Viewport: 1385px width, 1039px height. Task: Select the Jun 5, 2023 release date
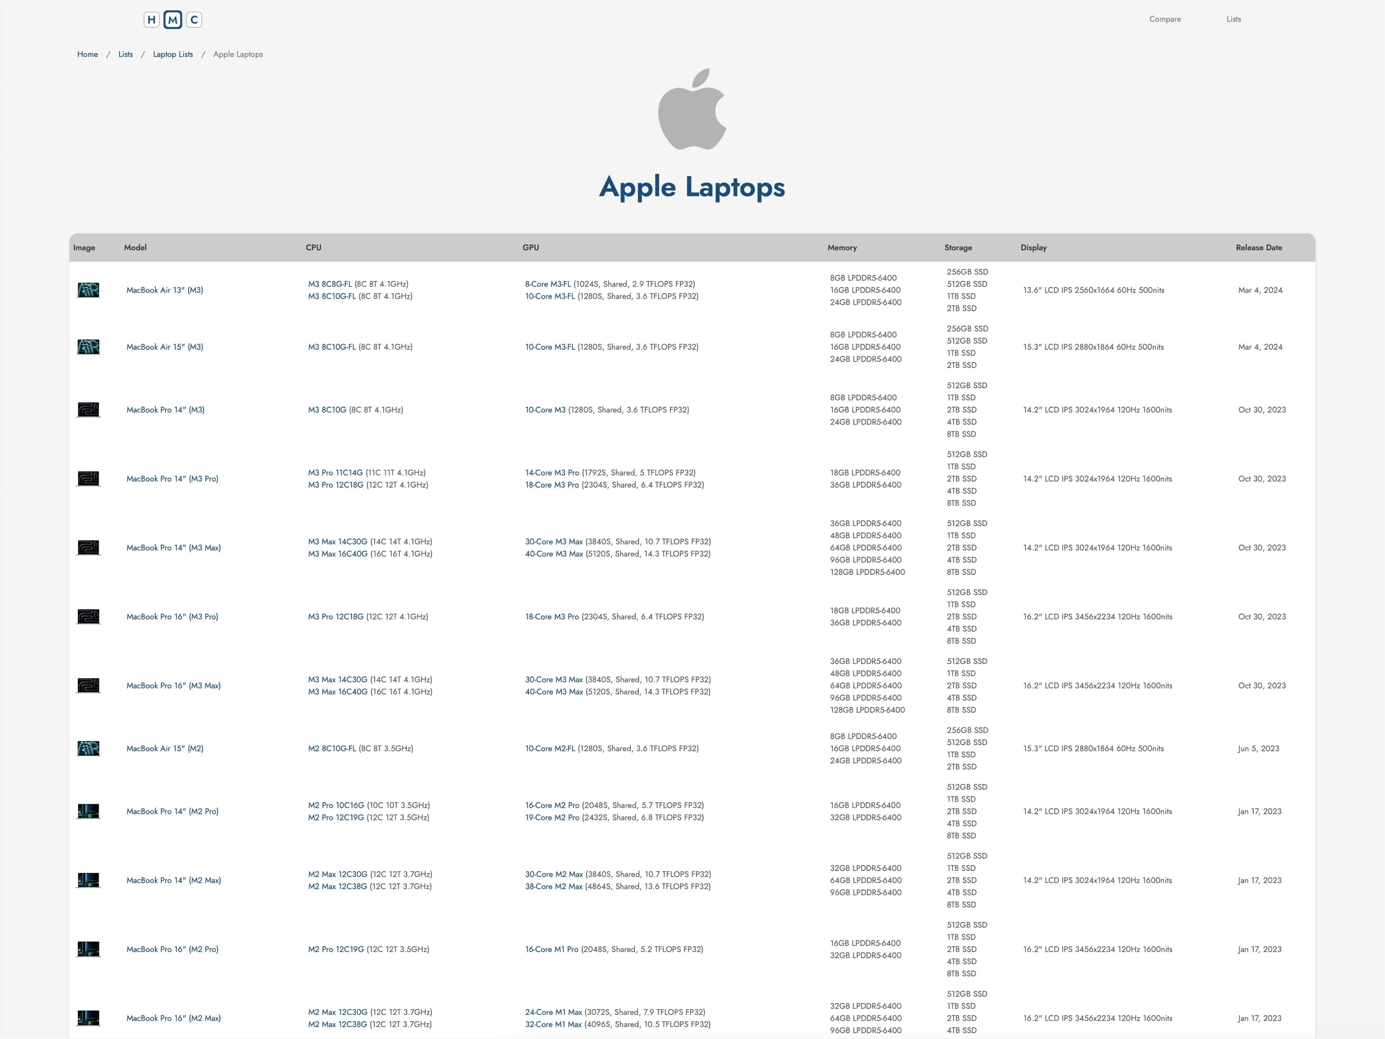click(1258, 749)
